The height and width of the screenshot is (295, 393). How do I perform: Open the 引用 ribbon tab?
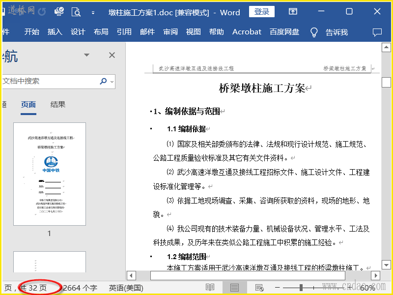(124, 32)
